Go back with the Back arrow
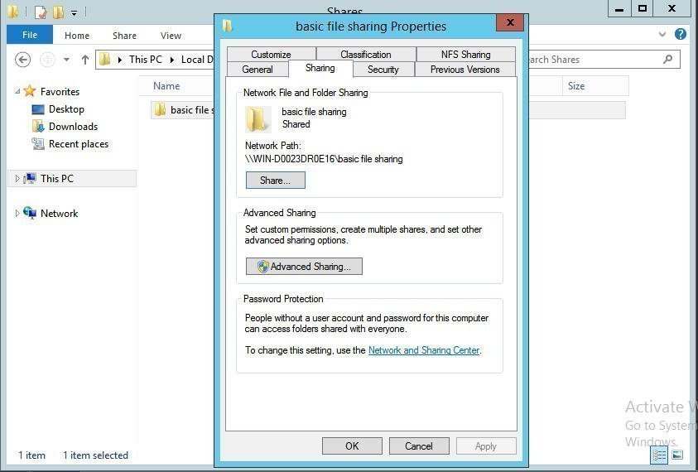 pyautogui.click(x=22, y=60)
